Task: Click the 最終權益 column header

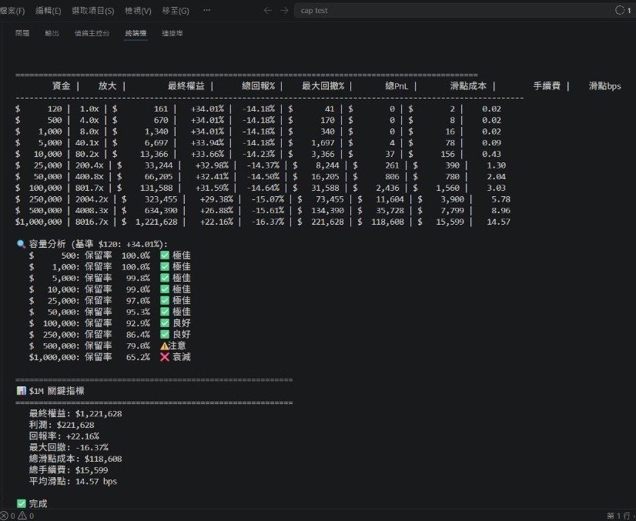Action: (186, 86)
